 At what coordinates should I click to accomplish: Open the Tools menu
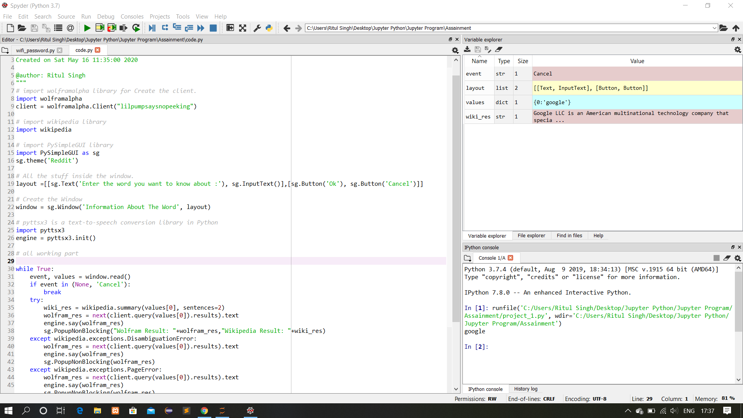[183, 16]
